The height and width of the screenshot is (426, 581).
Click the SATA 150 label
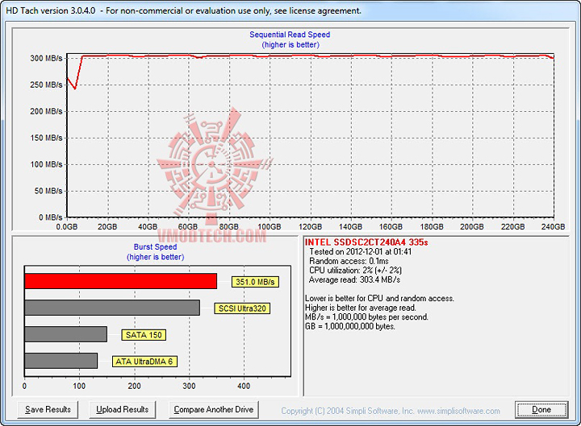coord(144,335)
